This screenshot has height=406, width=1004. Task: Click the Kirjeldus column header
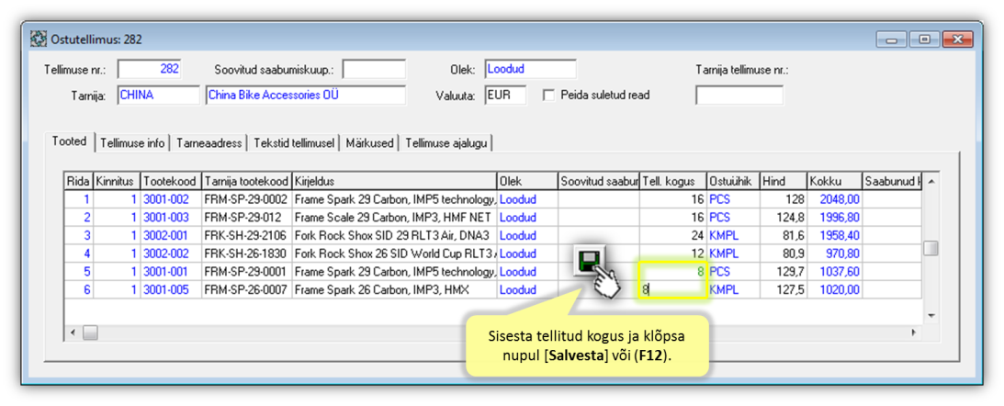click(393, 181)
